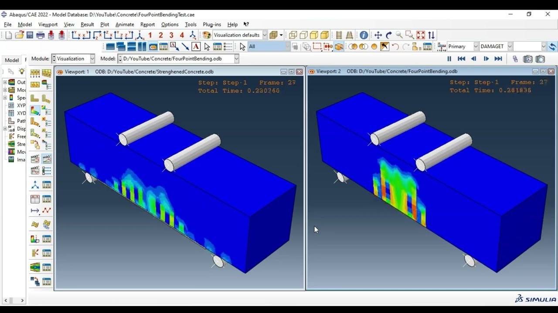Viewport: 558px width, 313px height.
Task: Apply the isometric view triad icon
Action: click(139, 35)
